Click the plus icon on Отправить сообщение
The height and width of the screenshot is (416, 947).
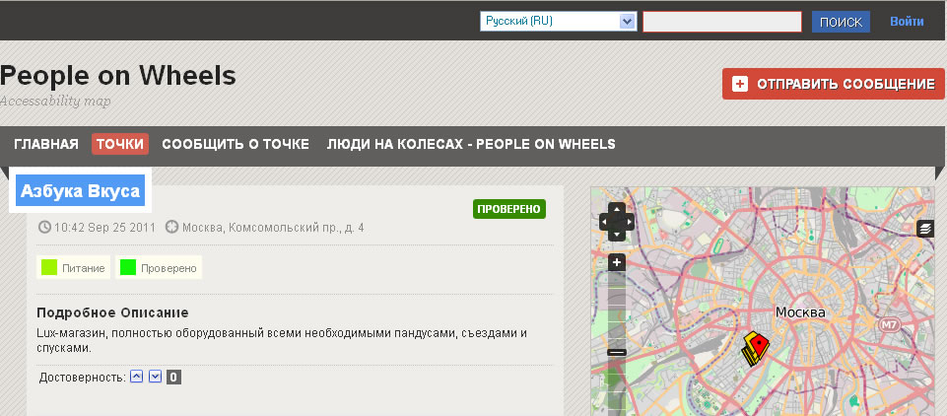pyautogui.click(x=740, y=84)
